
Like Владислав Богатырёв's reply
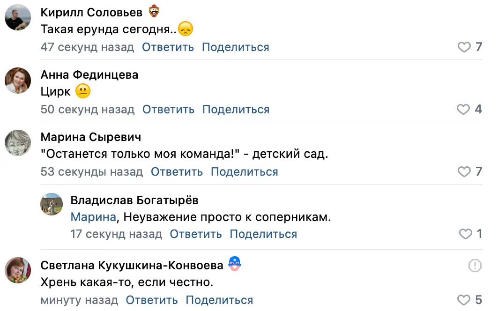tap(465, 234)
